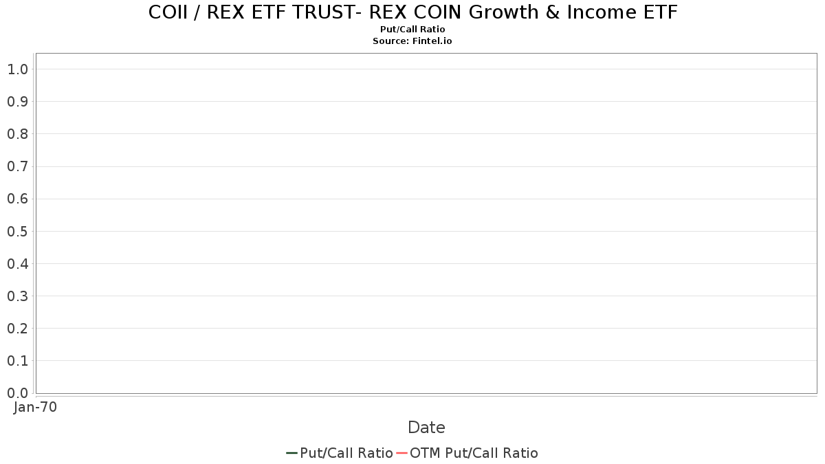
Task: Click the red OTM Put/Call Ratio swatch
Action: pyautogui.click(x=401, y=453)
